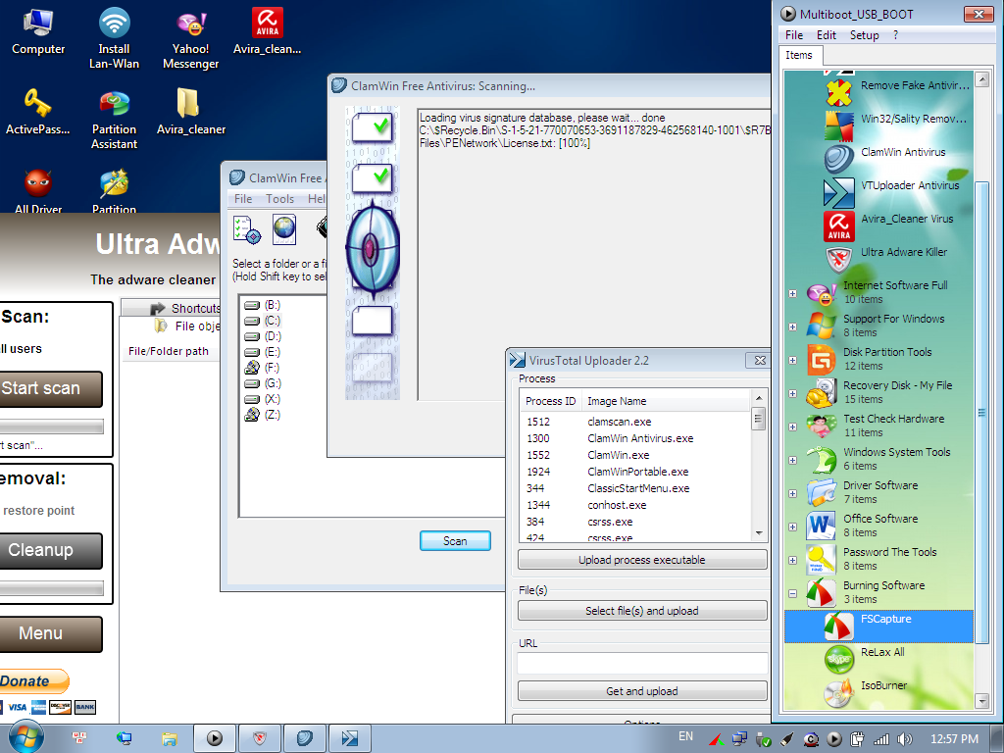Open File menu in Multiboot_USB_BOOT
The width and height of the screenshot is (1004, 753).
[794, 35]
